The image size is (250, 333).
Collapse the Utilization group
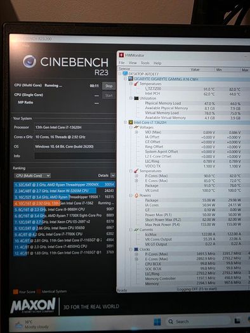[131, 98]
